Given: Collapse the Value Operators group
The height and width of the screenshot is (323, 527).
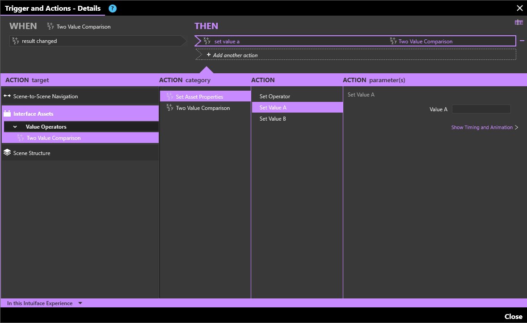Looking at the screenshot, I should coord(15,127).
